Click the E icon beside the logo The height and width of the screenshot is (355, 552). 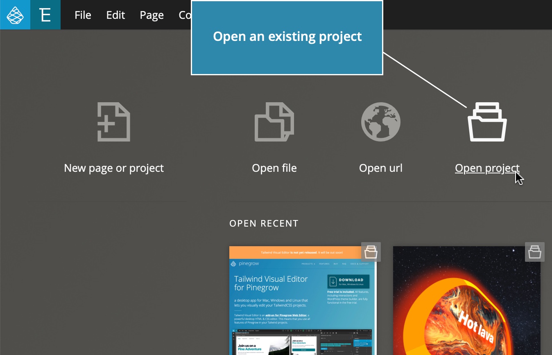(45, 15)
